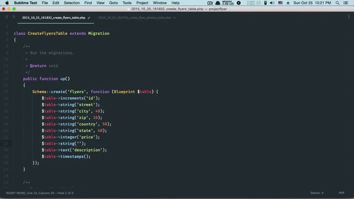Screen dimensions: 354x199
Task: Open the View menu
Action: pyautogui.click(x=101, y=3)
